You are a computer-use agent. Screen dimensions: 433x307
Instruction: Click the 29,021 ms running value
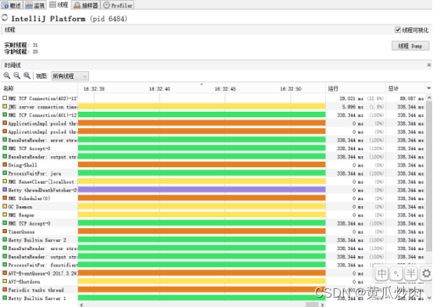pos(351,98)
